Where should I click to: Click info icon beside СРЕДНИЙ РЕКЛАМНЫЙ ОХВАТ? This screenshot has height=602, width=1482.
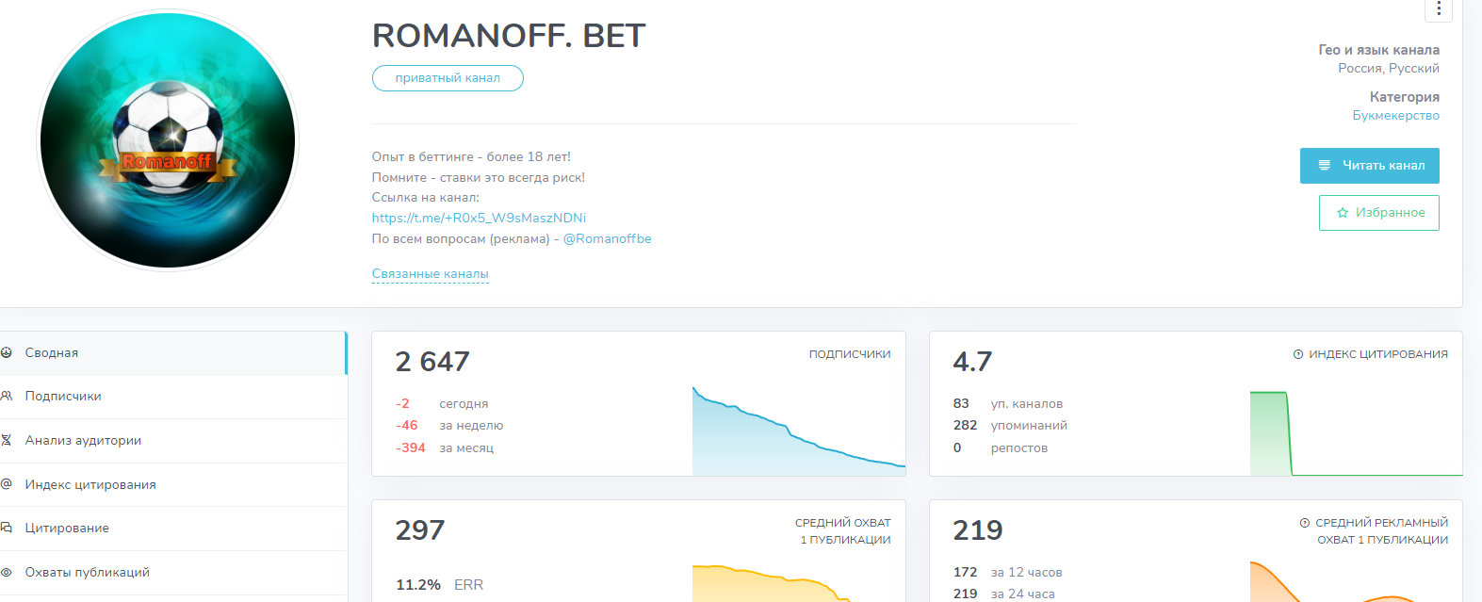1305,523
